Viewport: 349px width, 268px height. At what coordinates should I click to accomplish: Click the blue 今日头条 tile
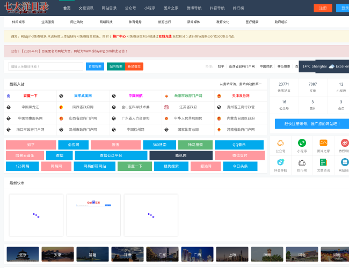[x=240, y=166]
